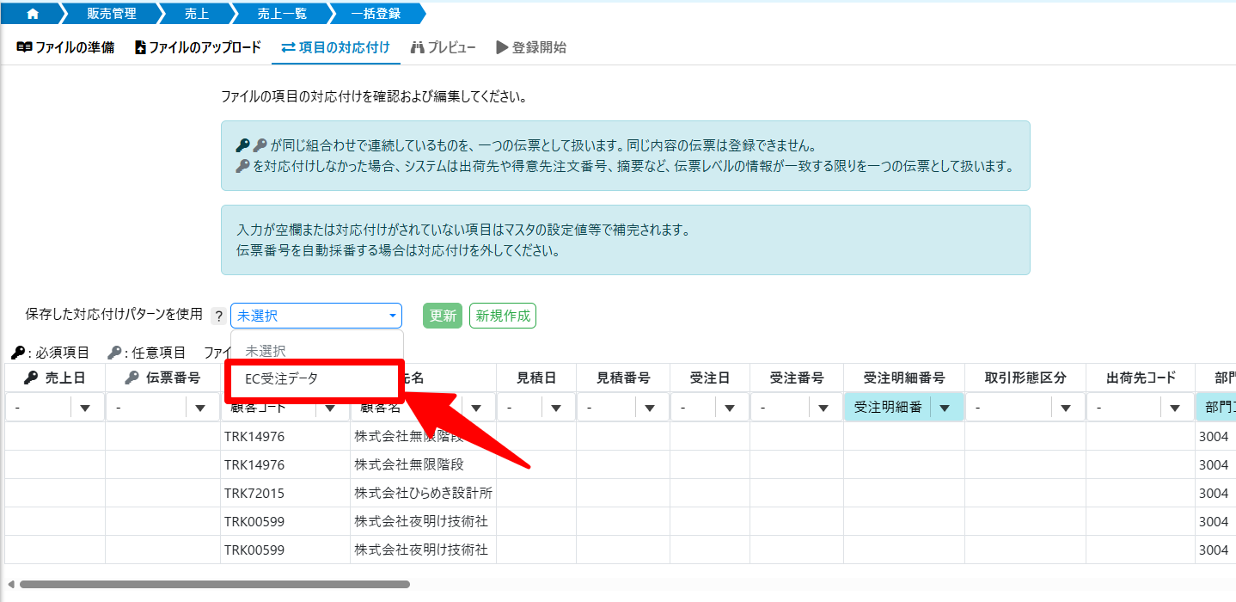Open 販売管理 breadcrumb item
Image resolution: width=1236 pixels, height=602 pixels.
click(x=110, y=14)
